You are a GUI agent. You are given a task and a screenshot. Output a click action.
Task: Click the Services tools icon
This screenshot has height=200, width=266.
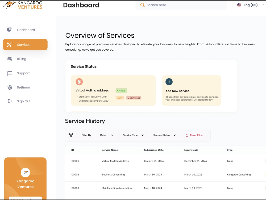coord(9,45)
